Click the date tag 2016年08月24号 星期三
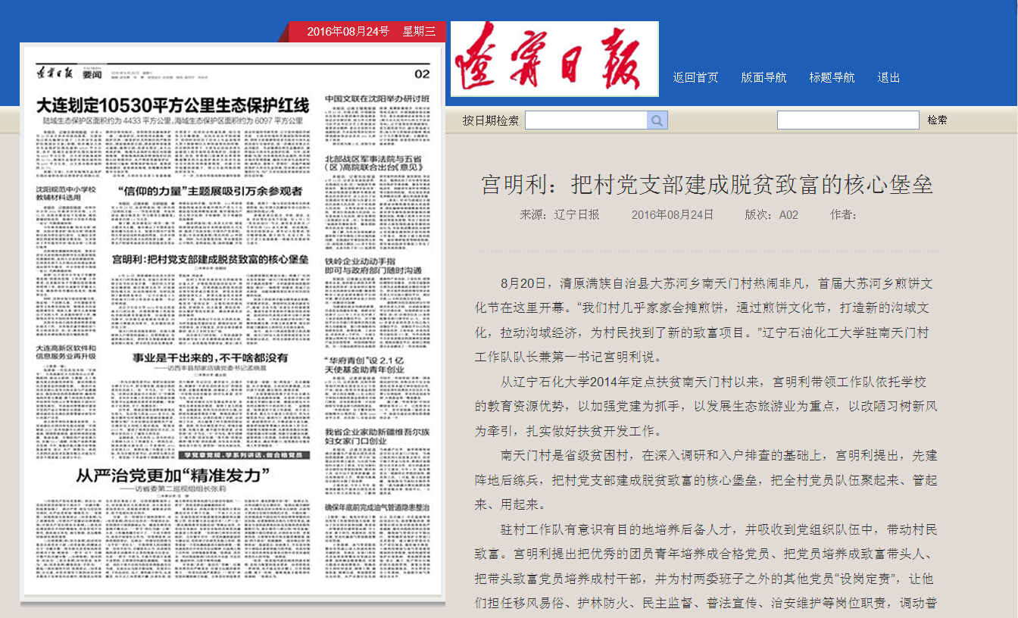 pyautogui.click(x=371, y=31)
